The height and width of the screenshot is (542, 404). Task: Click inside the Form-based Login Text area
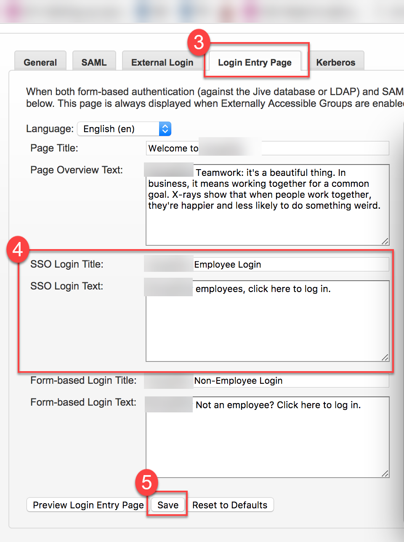tap(267, 437)
